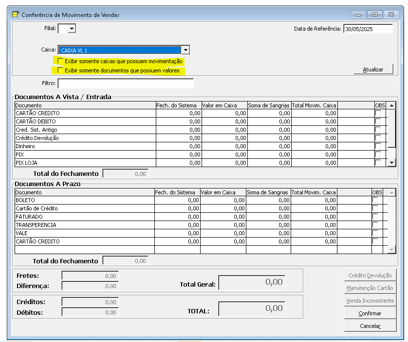Screen dimensions: 408x342
Task: Select the CAIXA VL 1 combo box
Action: (124, 50)
